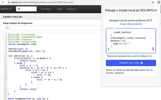Click the TRIMITE SOLUȚIE button
This screenshot has width=161, height=100.
pos(131,63)
